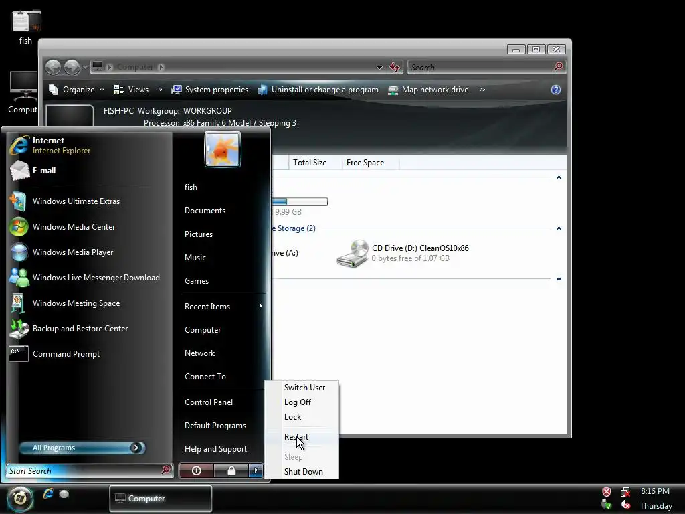685x514 pixels.
Task: Click the Help question mark icon
Action: [556, 90]
